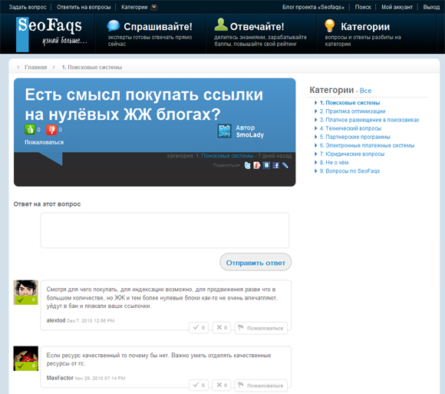This screenshot has height=394, width=445.
Task: Share the question on Twitter
Action: [248, 165]
